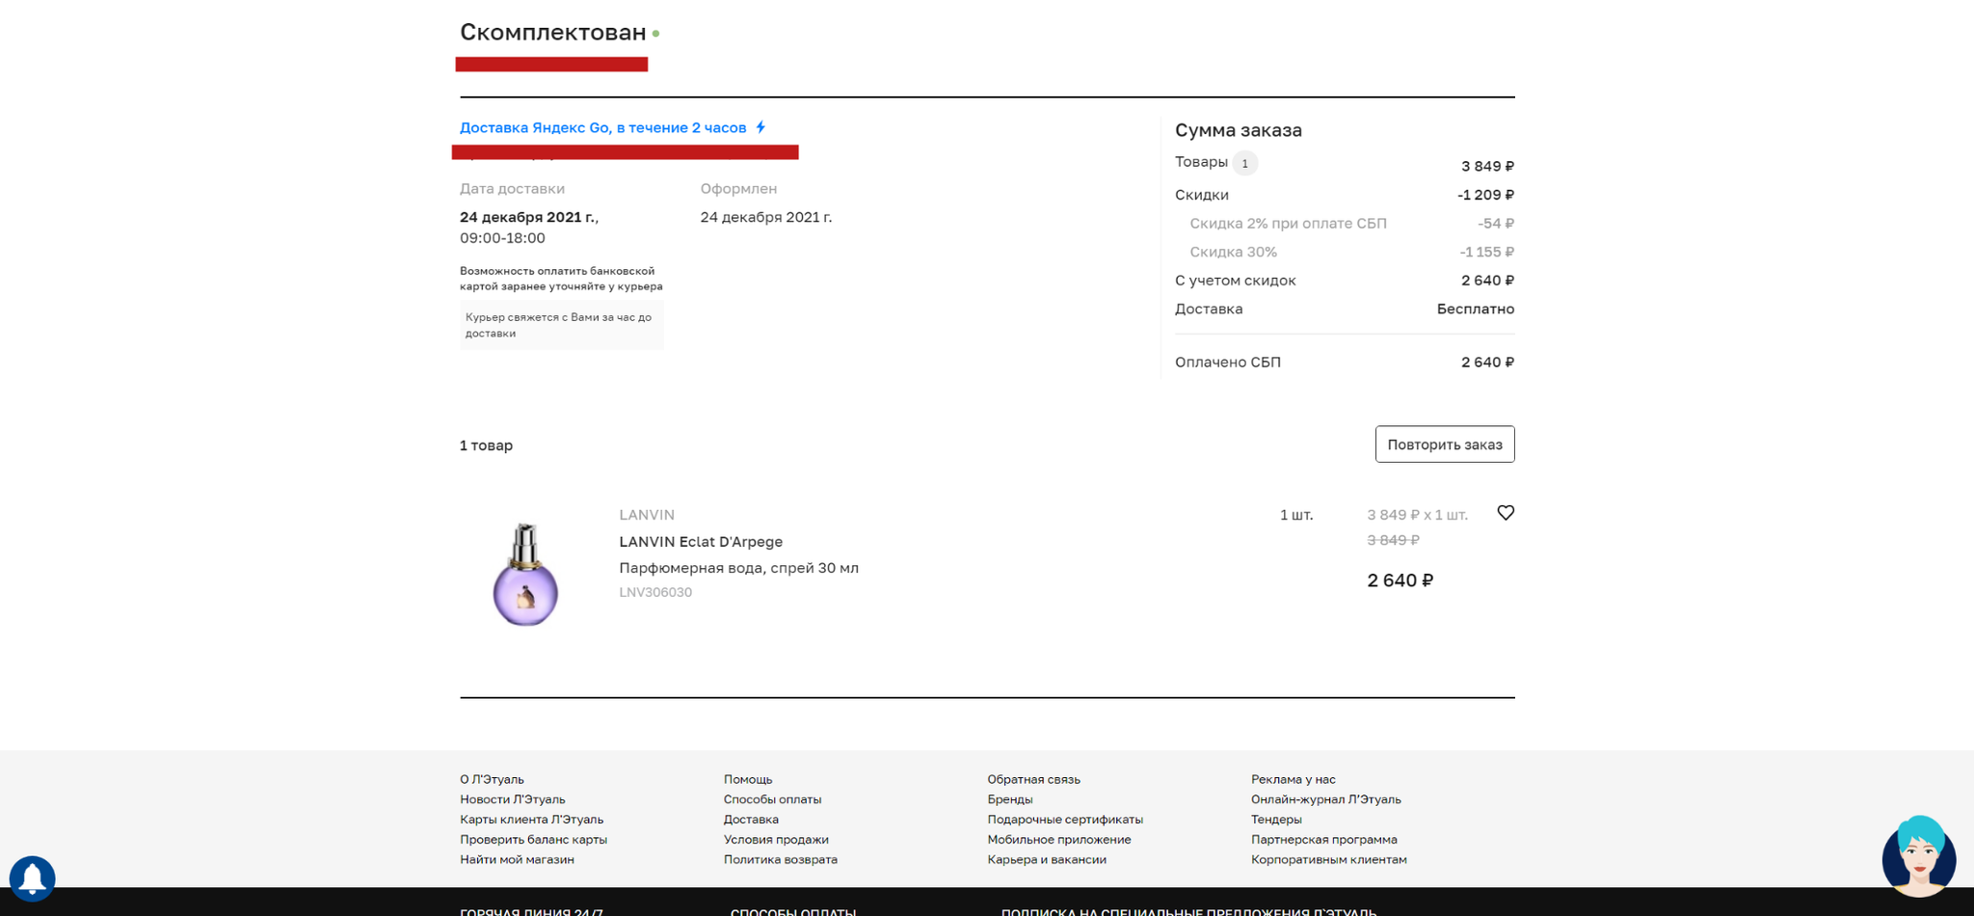
Task: Click Повторить заказ button
Action: pyautogui.click(x=1445, y=445)
